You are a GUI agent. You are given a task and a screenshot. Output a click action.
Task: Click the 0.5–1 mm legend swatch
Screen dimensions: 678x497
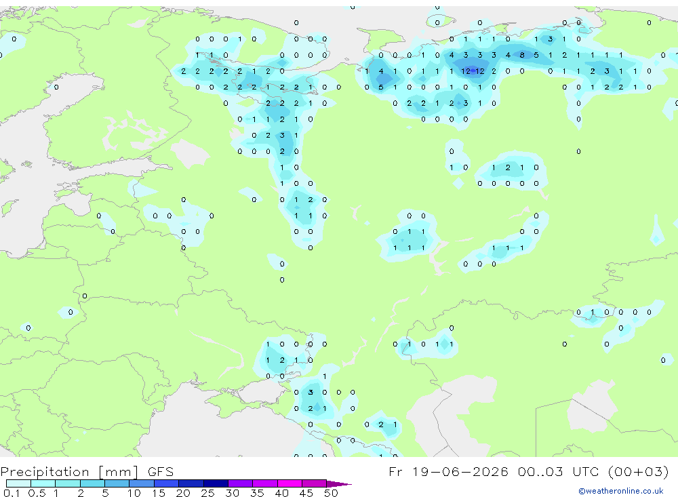43,483
